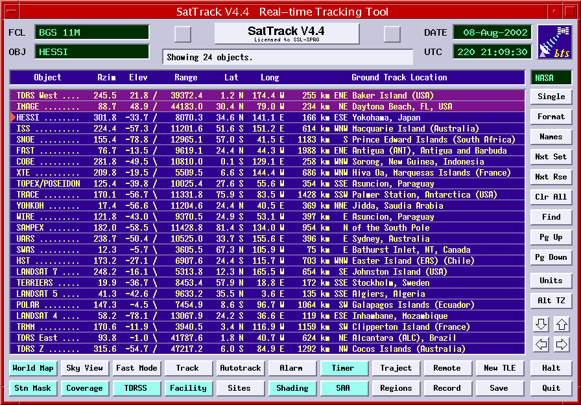
Task: Change the Units setting
Action: 551,280
